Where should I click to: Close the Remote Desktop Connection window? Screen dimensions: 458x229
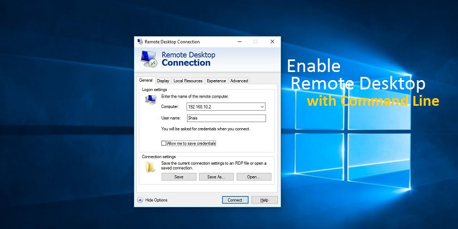point(272,42)
